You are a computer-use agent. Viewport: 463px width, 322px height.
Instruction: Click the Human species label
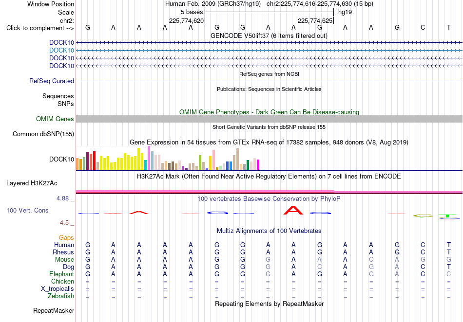pyautogui.click(x=64, y=245)
